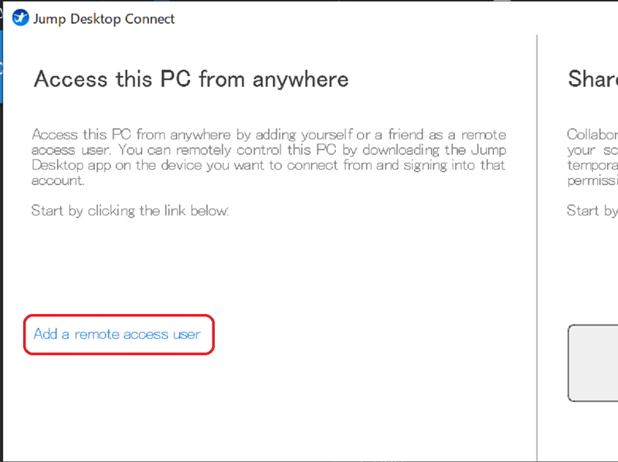Click the vertical divider between the two panels

537,247
